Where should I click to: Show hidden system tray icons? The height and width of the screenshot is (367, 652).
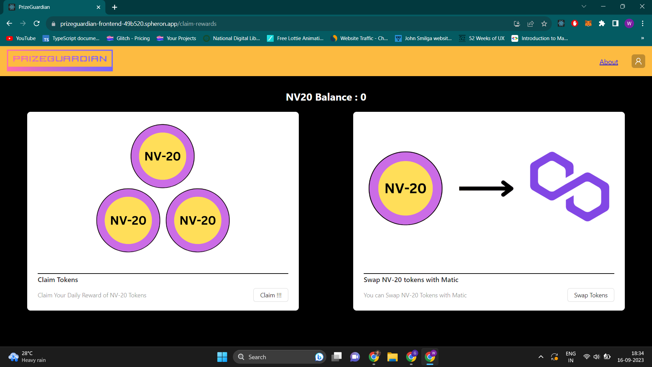[x=541, y=357]
